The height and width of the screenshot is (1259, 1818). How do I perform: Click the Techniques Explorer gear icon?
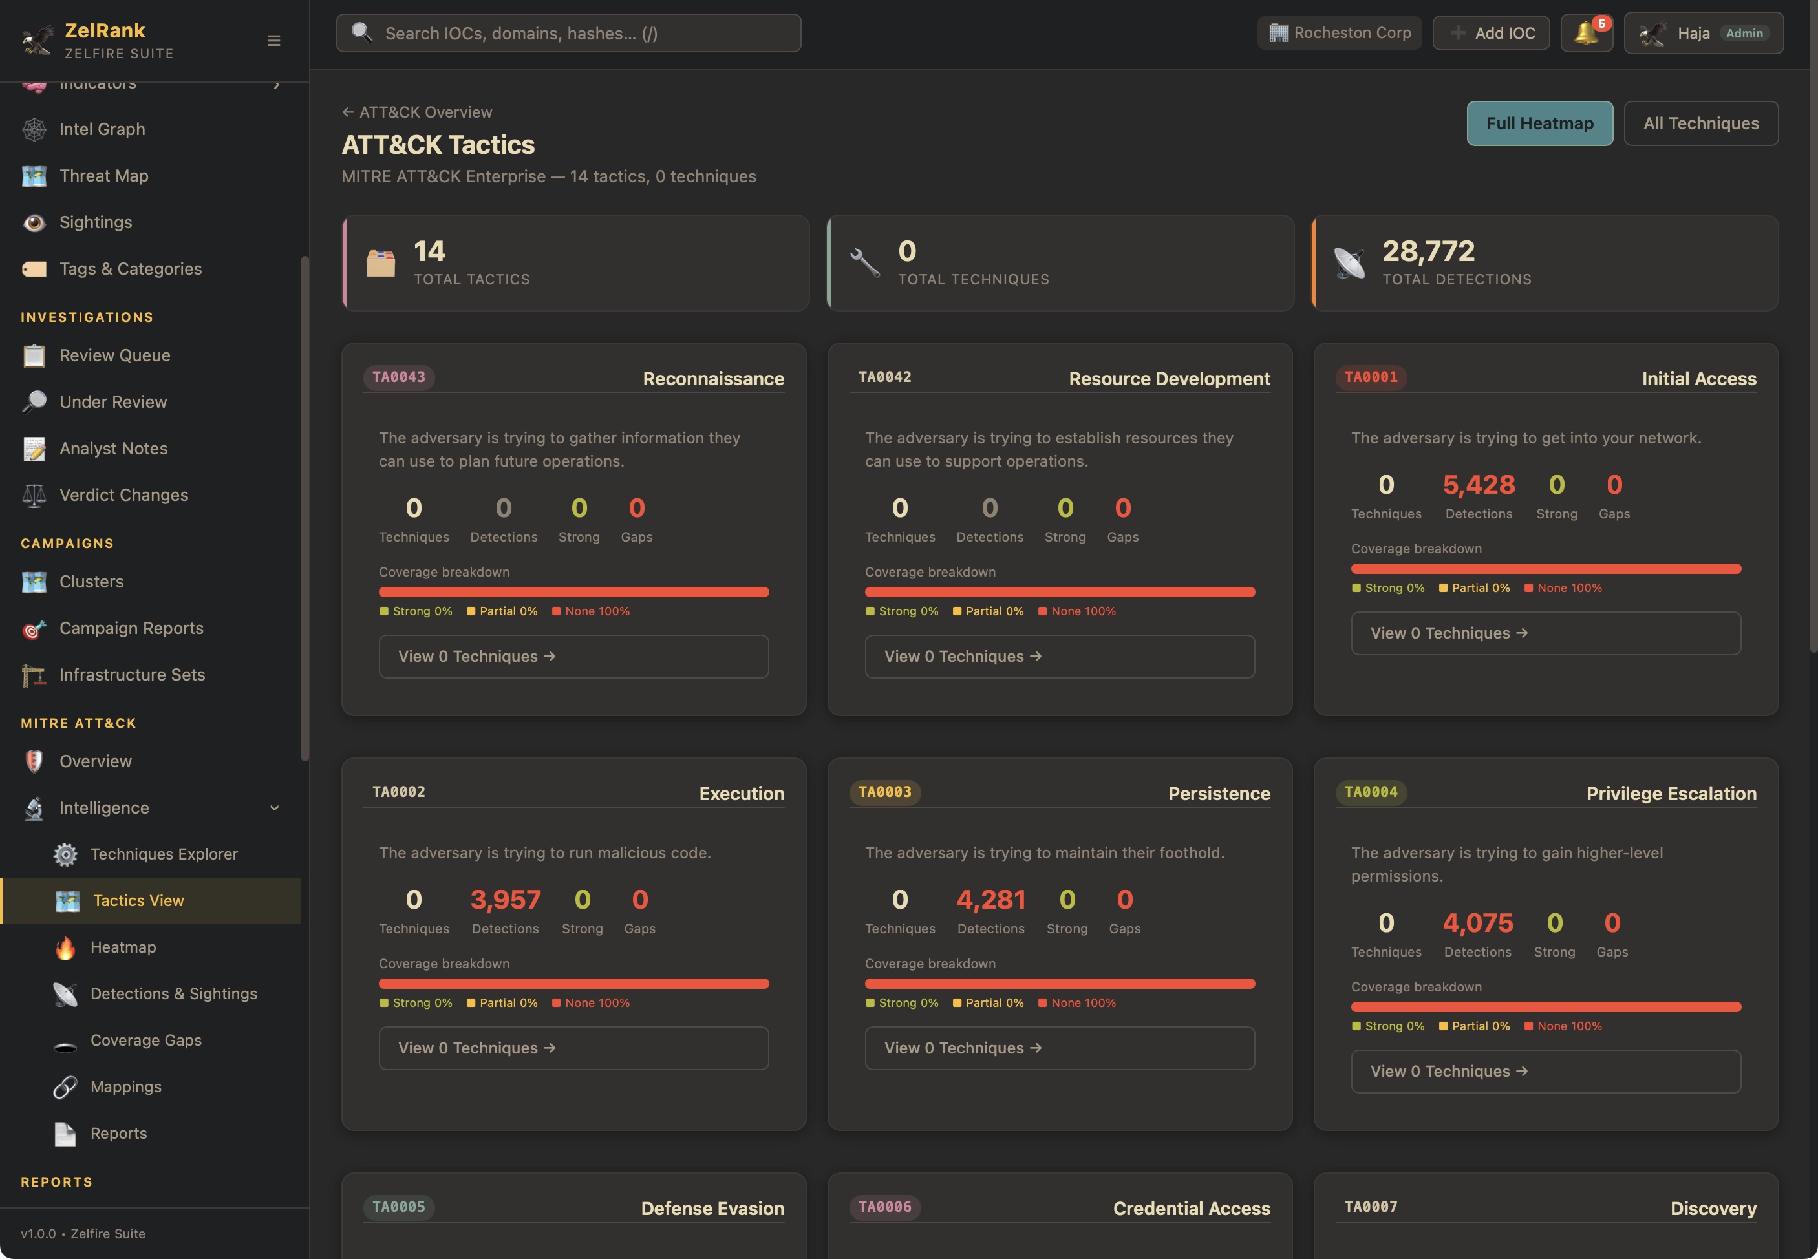point(65,854)
